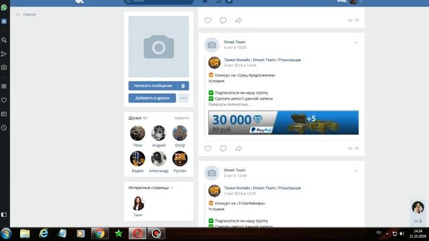Open VK messenger in the Opera sidebar
Viewport: 429px width, 241px height.
coord(4,21)
